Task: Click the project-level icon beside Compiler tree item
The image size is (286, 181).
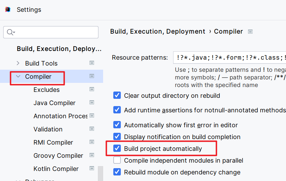Action: click(x=92, y=76)
